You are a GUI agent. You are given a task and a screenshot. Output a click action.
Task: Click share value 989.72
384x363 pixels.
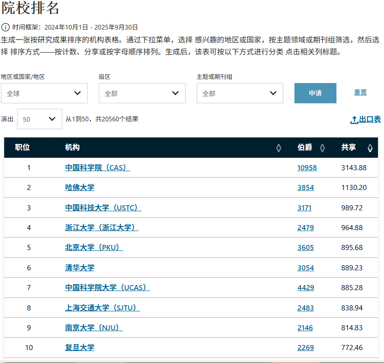pyautogui.click(x=352, y=208)
